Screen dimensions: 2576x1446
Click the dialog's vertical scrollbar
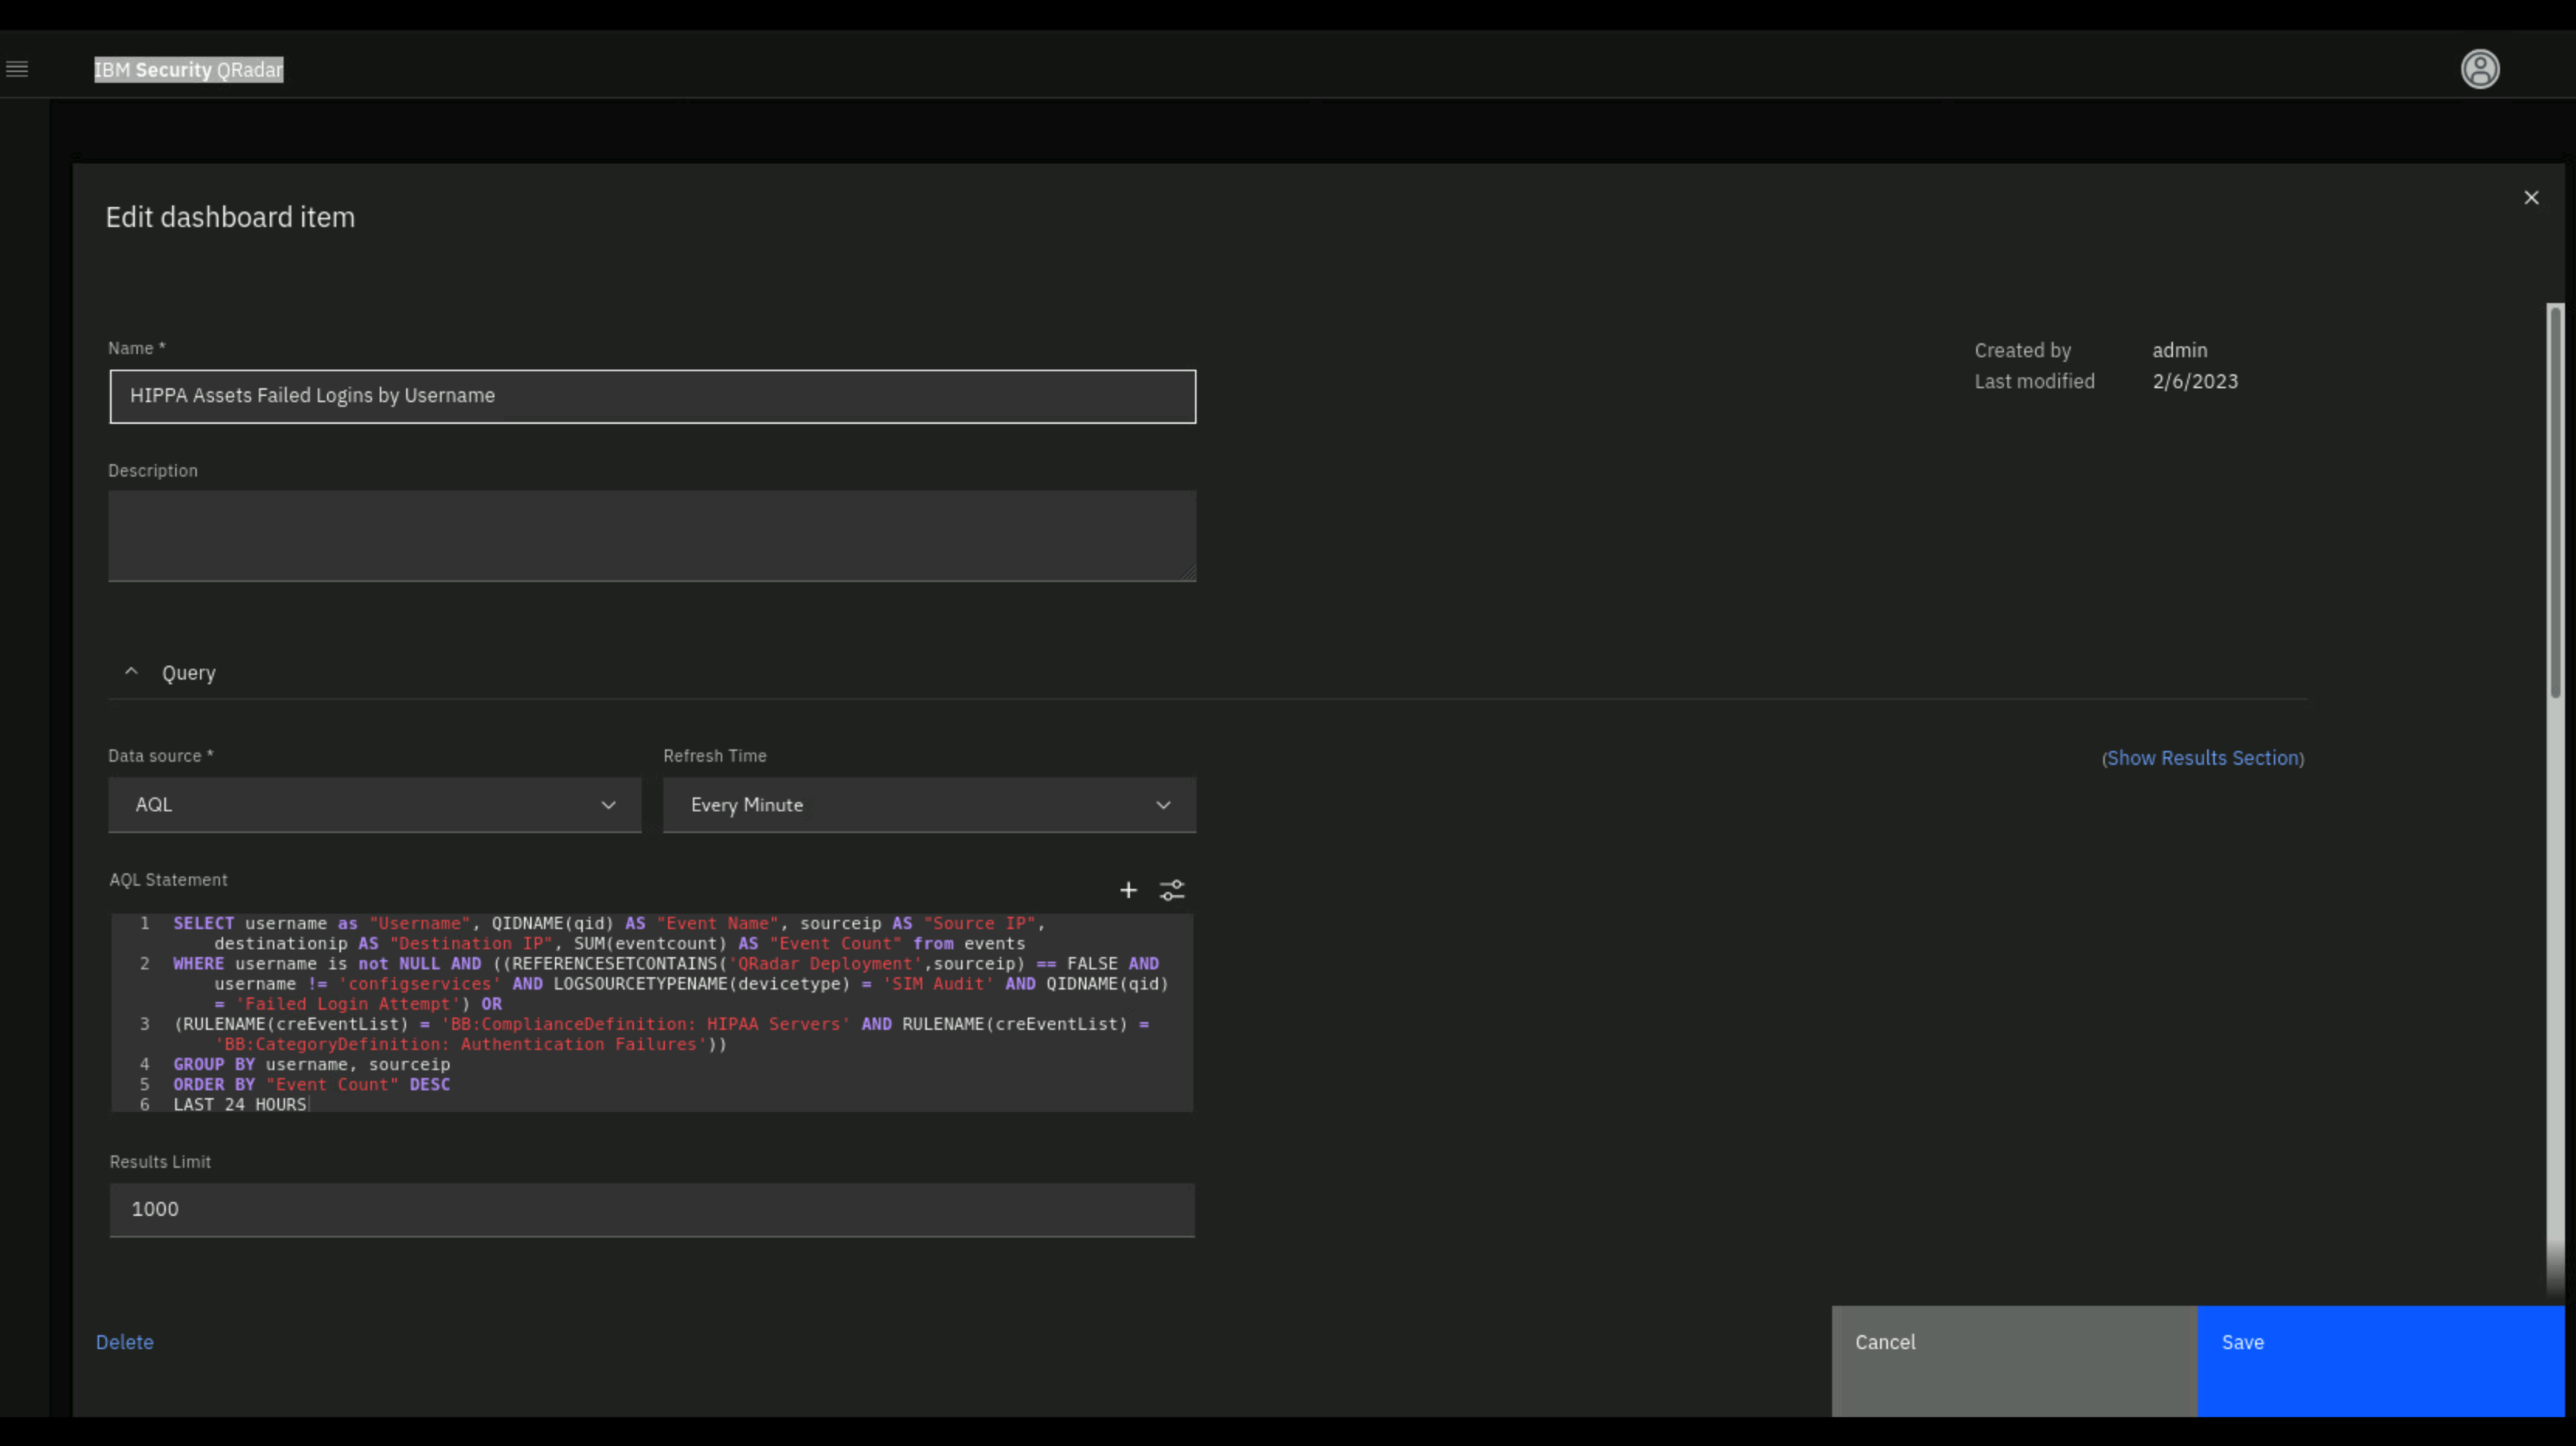[2555, 500]
